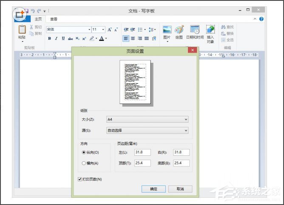The width and height of the screenshot is (284, 205).
Task: Switch to the 查看 ribbon tab
Action: [x=54, y=19]
